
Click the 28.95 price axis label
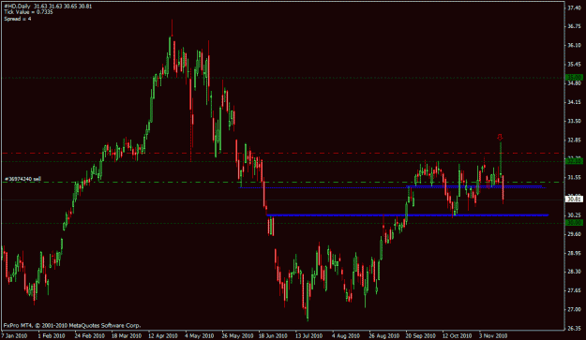pos(574,253)
